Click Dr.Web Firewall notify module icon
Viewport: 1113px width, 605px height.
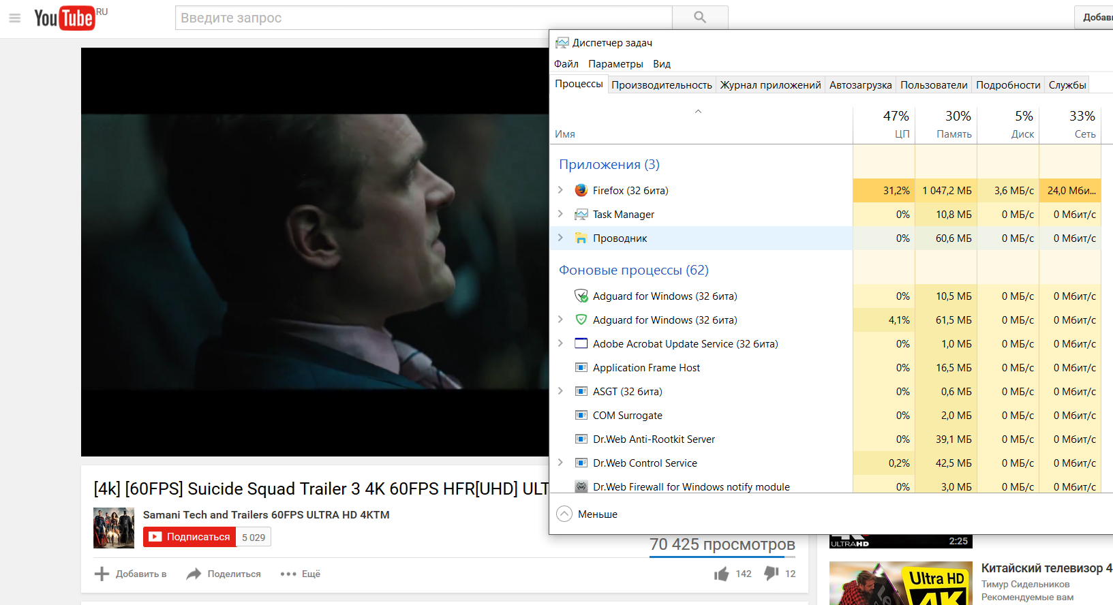coord(581,486)
